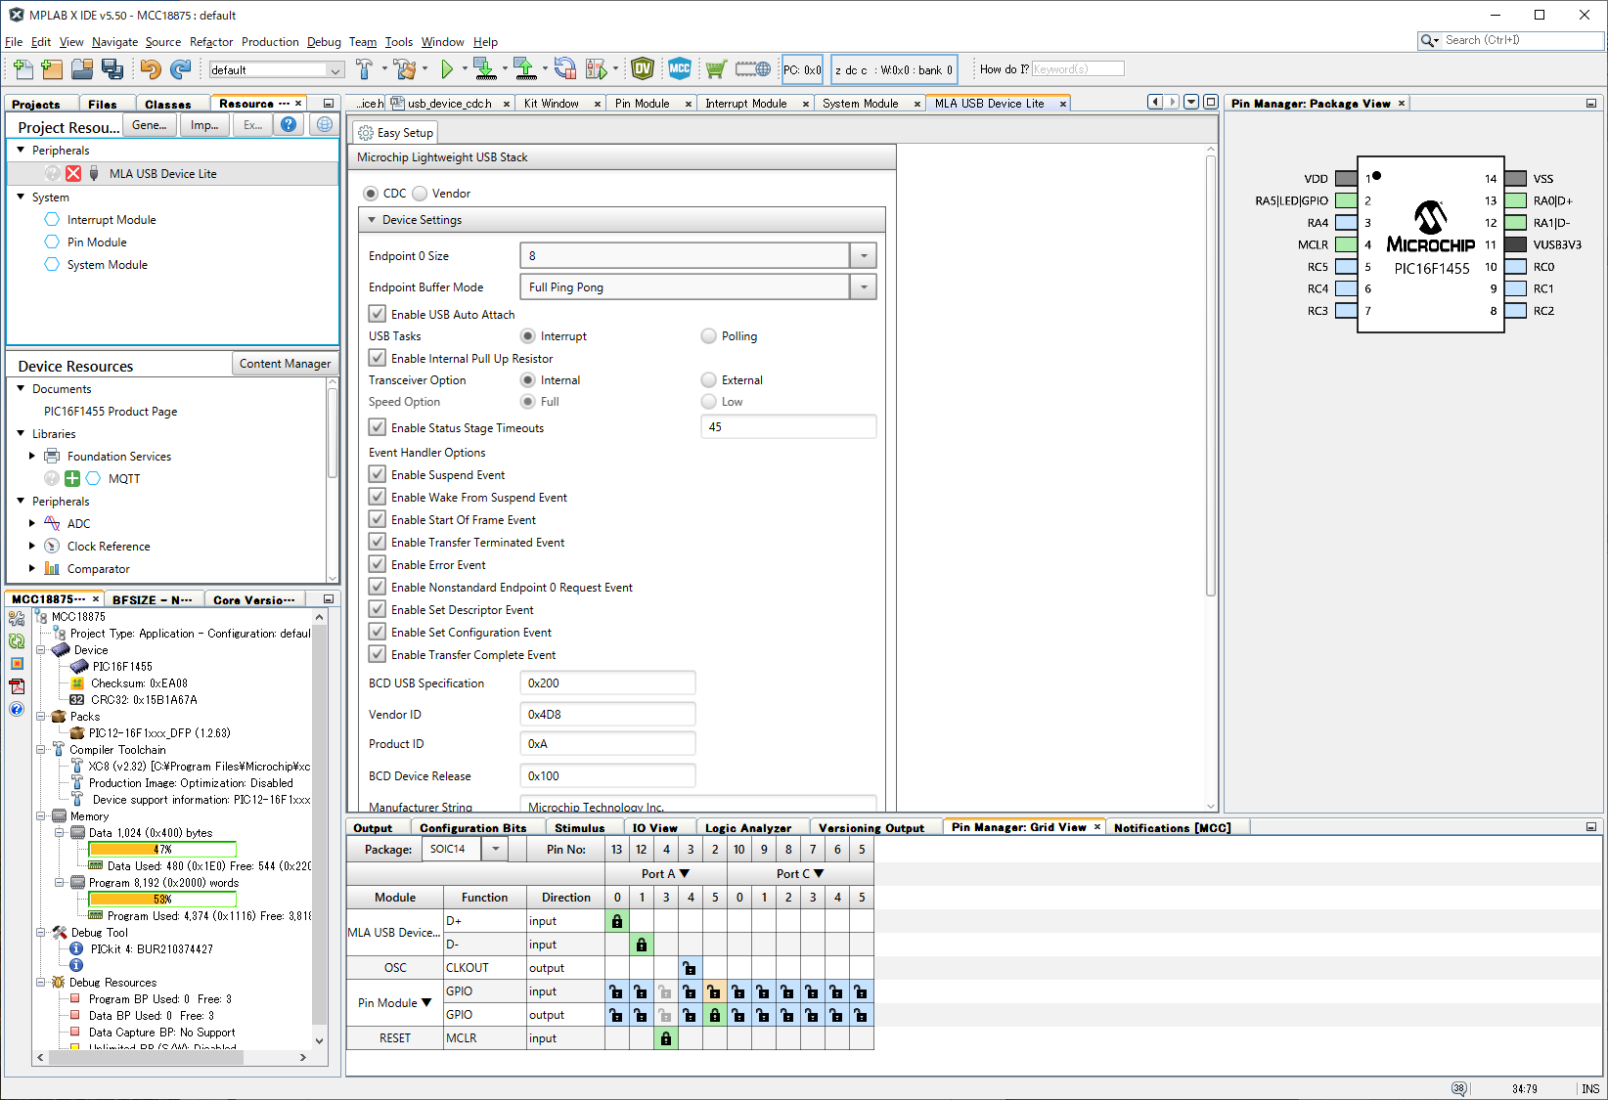Click the Content Manager button
This screenshot has width=1608, height=1100.
click(285, 364)
